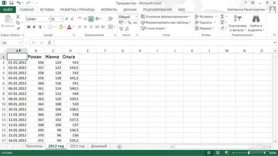This screenshot has height=156, width=278.
Task: Collapse the ribbon with the arrow
Action: coord(274,35)
